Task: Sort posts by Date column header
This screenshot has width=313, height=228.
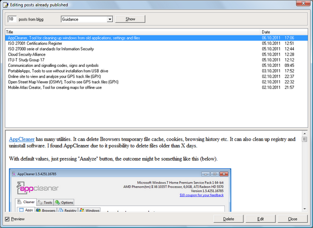Action: 284,32
